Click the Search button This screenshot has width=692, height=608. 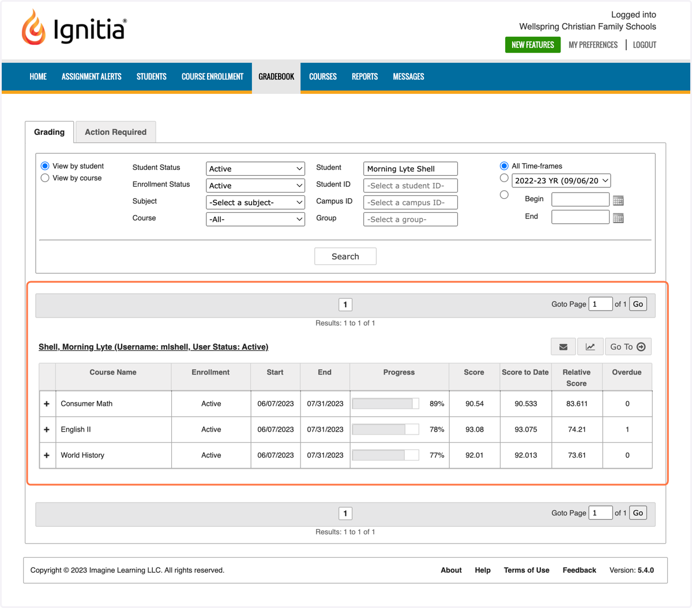pos(345,256)
